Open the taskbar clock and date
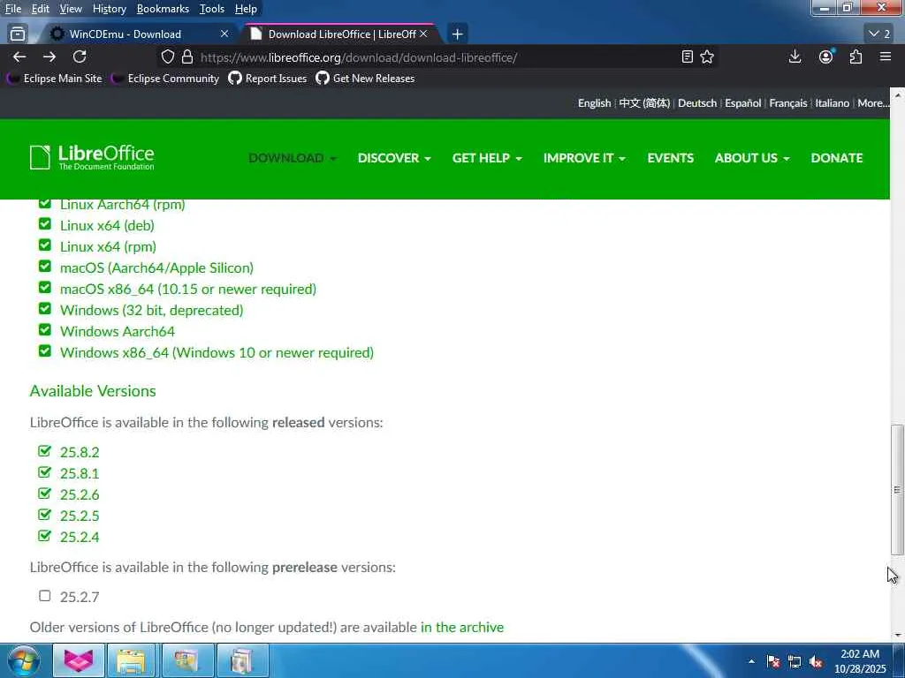 point(860,661)
